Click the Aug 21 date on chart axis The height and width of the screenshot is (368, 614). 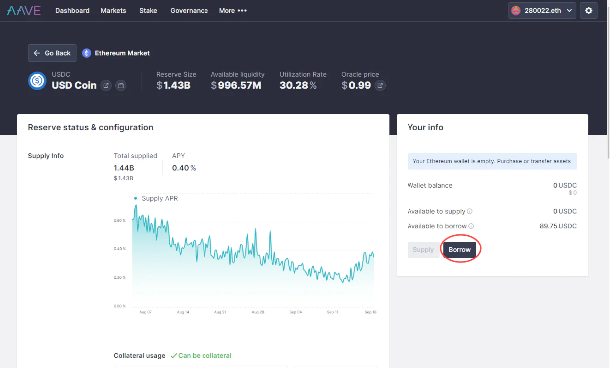pyautogui.click(x=220, y=312)
